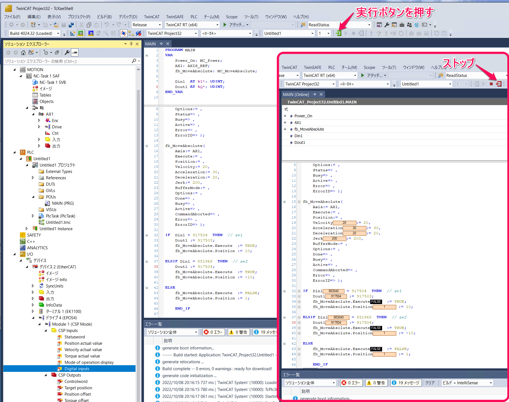Image resolution: width=509 pixels, height=402 pixels.
Task: Click the red Stop square in the inset screenshot
Action: tap(491, 84)
